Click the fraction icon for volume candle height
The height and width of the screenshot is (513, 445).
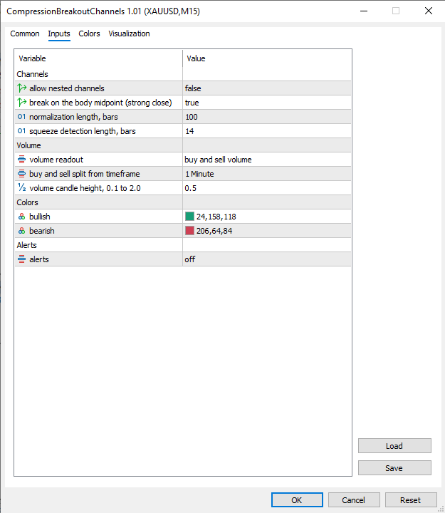(x=21, y=188)
